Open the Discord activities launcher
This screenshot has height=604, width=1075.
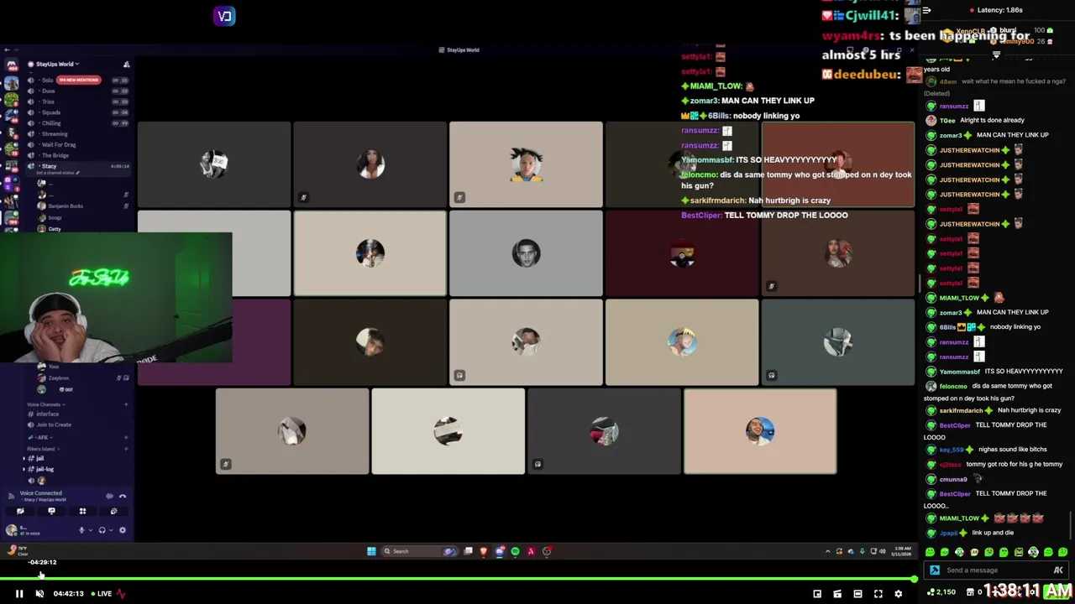tap(82, 512)
